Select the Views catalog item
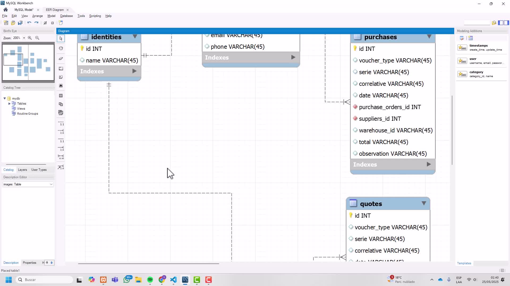The width and height of the screenshot is (510, 286). 21,109
